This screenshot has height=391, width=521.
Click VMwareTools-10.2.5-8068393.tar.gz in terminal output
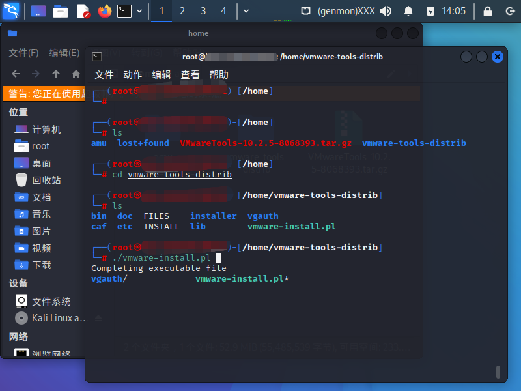point(266,143)
